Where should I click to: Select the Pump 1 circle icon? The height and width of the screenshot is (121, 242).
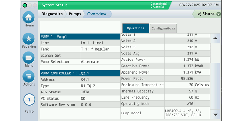click(29, 100)
